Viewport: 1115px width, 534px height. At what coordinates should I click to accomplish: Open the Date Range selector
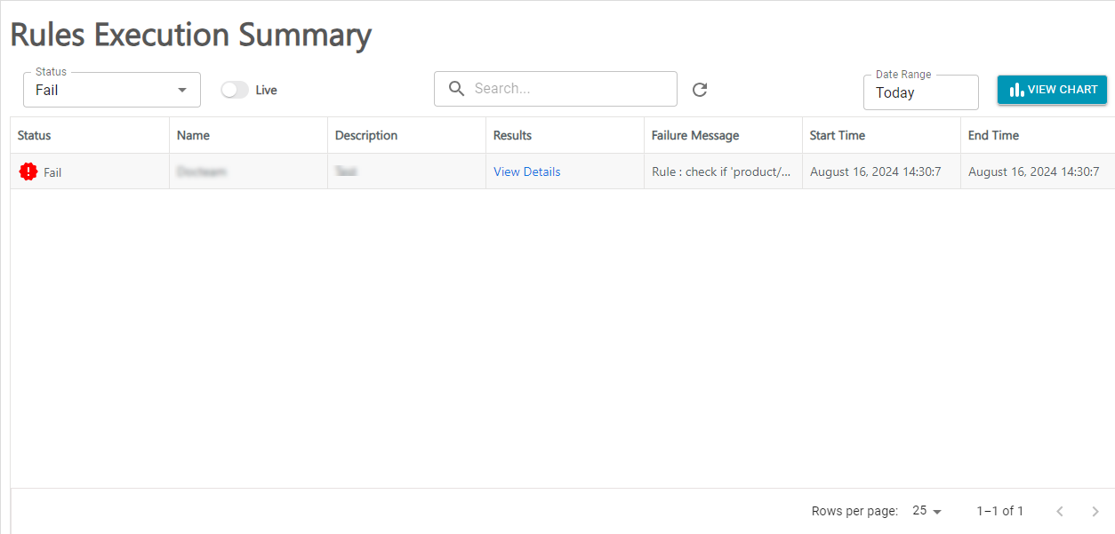click(920, 92)
